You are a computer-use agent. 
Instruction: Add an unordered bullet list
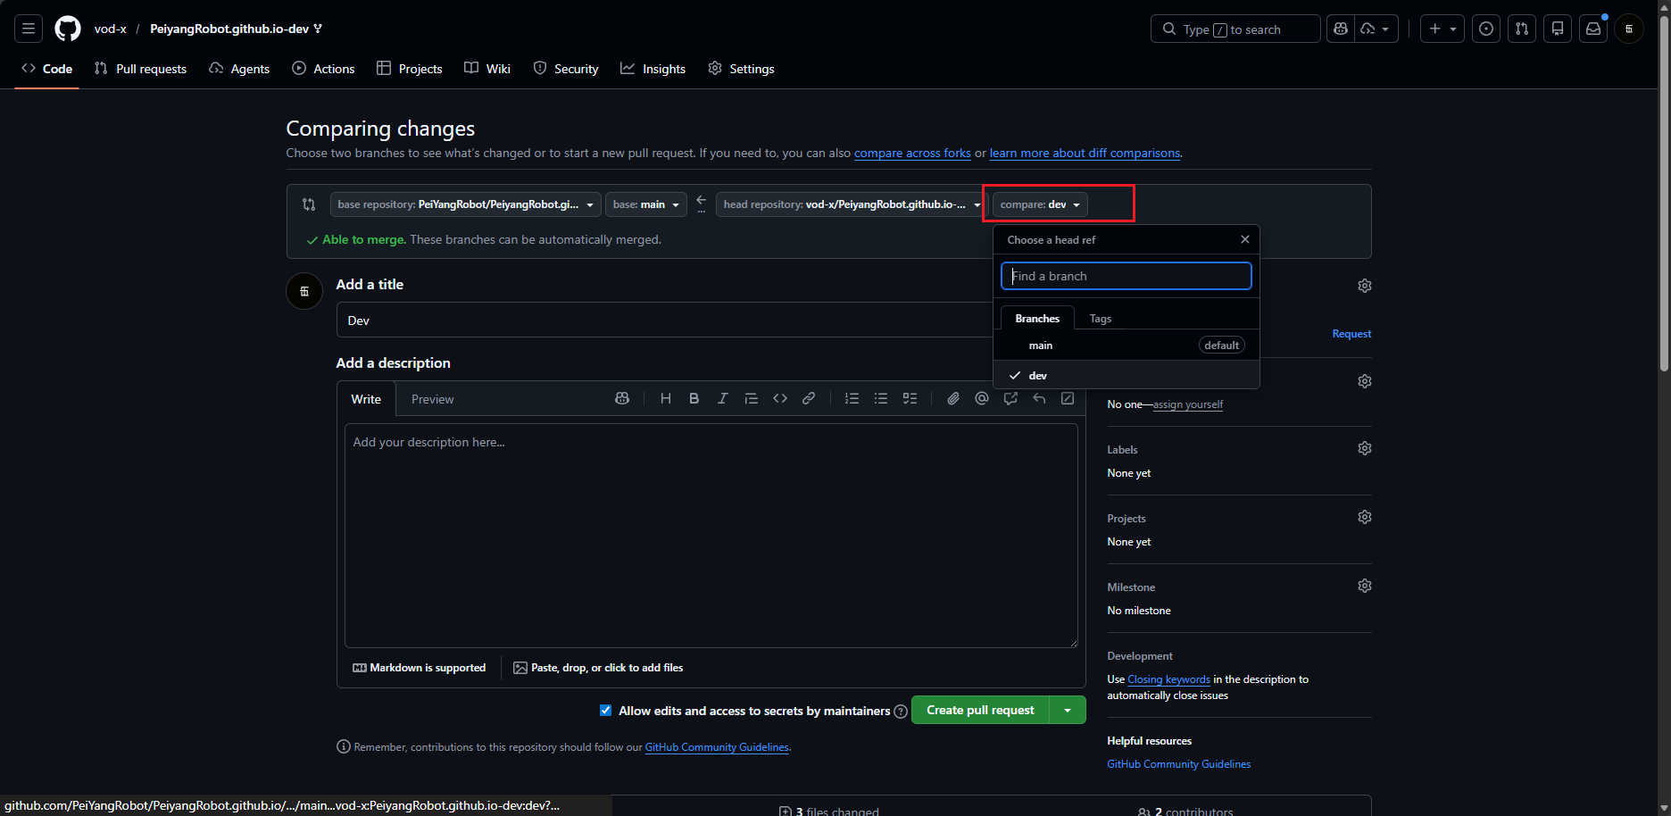[881, 398]
